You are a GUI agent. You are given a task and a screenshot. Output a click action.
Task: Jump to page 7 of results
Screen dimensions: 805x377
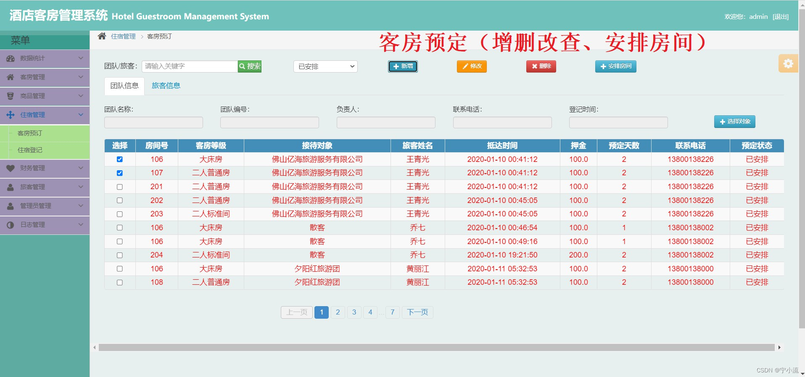click(392, 312)
